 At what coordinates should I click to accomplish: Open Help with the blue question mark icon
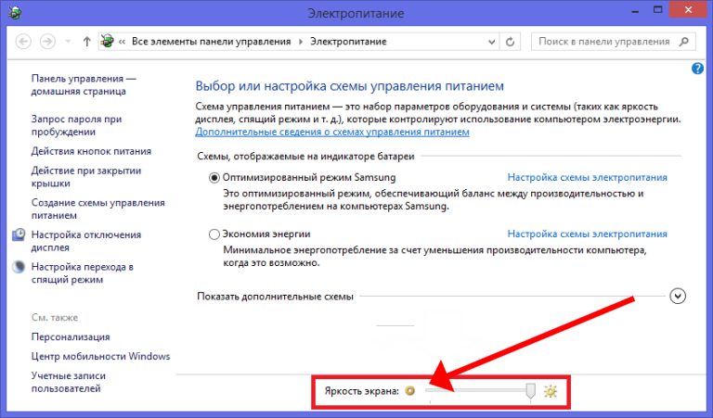(698, 69)
